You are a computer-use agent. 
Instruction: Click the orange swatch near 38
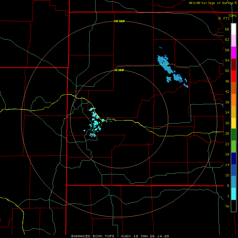pyautogui.click(x=234, y=100)
